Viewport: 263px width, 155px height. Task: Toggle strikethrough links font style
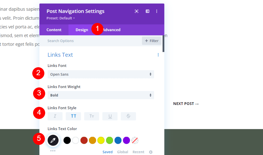click(x=128, y=116)
